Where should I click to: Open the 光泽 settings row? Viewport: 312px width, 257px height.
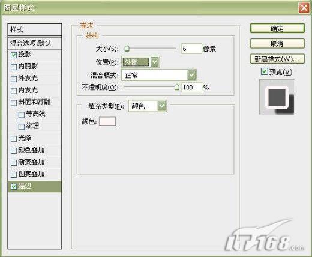coord(35,138)
